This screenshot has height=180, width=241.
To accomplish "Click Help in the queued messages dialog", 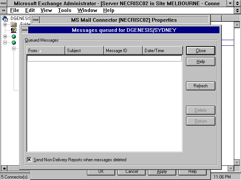I will click(201, 61).
